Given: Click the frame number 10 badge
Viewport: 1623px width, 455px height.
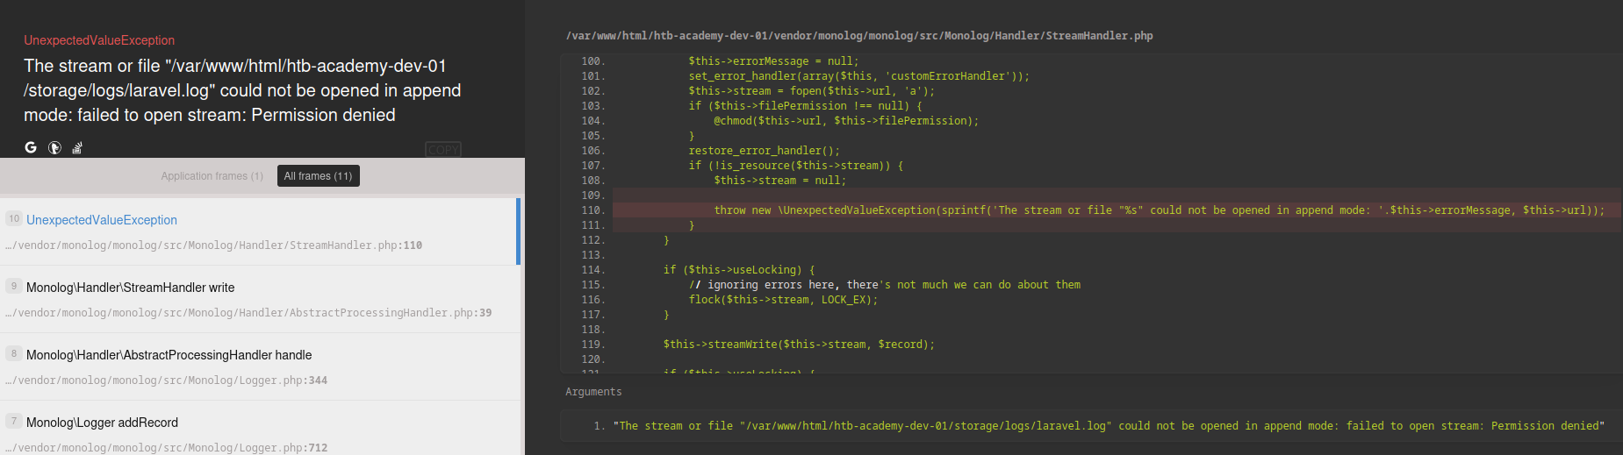Looking at the screenshot, I should coord(14,218).
